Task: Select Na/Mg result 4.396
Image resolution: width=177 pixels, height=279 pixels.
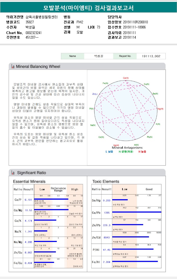Action: 28,242
